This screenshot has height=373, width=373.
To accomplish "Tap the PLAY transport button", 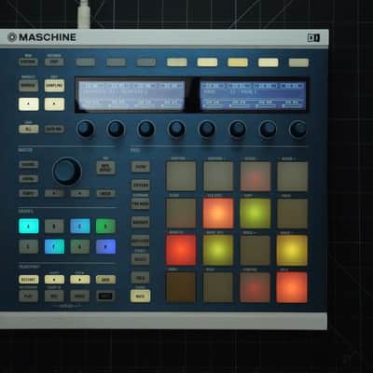I will [28, 297].
